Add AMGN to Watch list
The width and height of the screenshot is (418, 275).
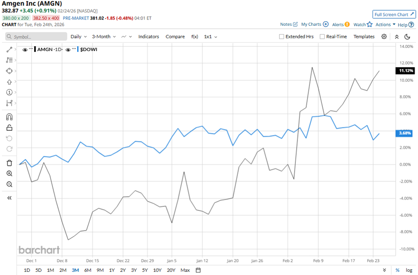coord(363,24)
